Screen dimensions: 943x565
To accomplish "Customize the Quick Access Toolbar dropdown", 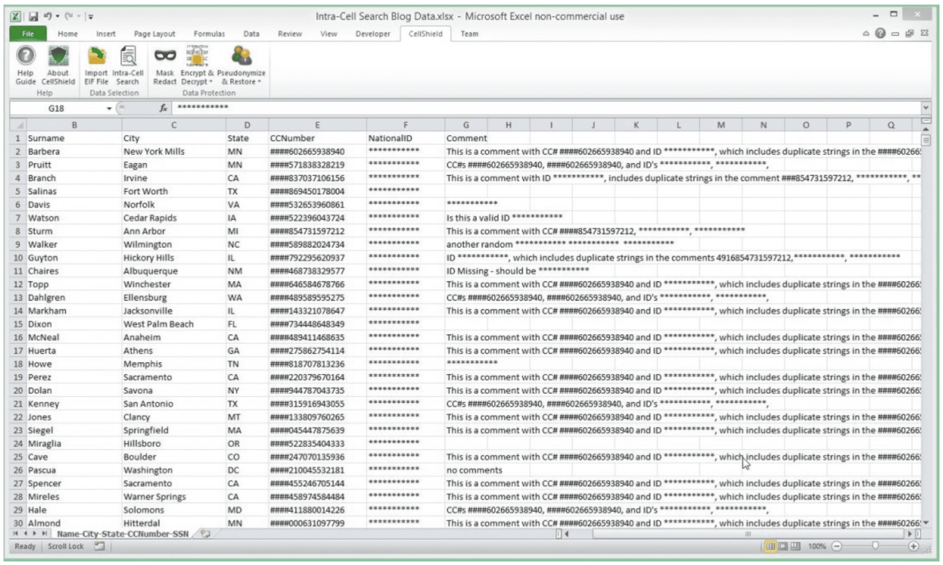I will click(x=91, y=17).
